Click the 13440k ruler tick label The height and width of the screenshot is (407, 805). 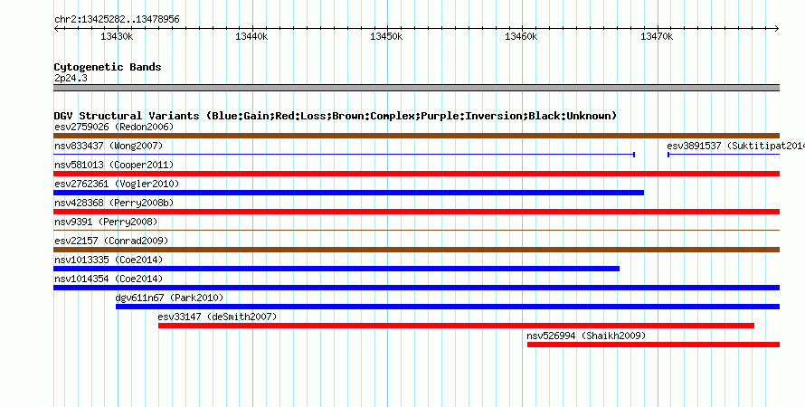pos(251,36)
